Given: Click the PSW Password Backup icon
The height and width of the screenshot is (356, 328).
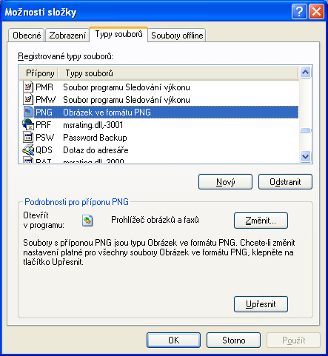Looking at the screenshot, I should (28, 137).
